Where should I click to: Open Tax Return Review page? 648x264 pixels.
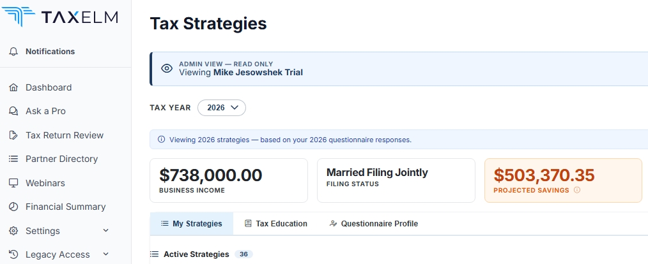(65, 135)
